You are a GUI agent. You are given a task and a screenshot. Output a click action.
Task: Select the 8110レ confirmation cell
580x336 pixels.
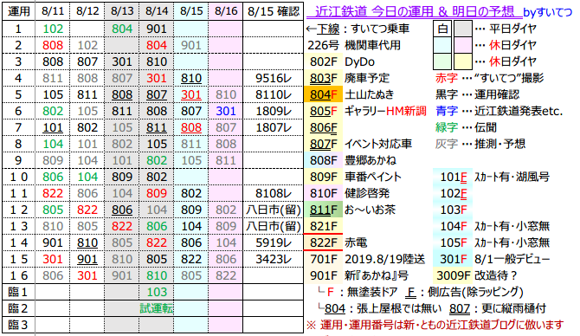pyautogui.click(x=274, y=94)
